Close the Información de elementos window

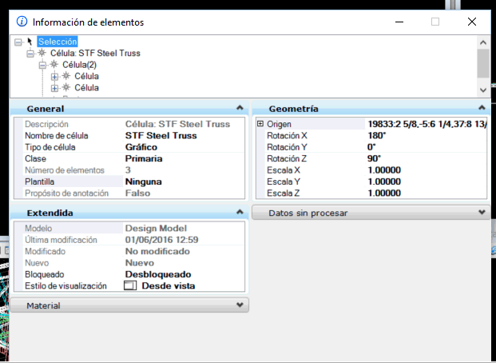[x=472, y=22]
